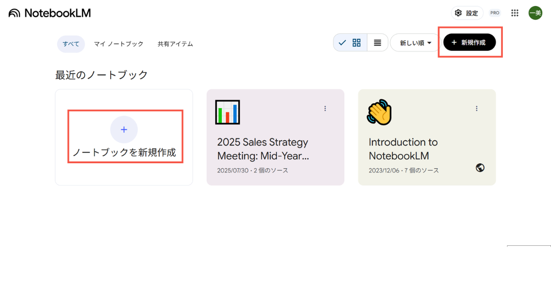Click the clapping hands emoji on Introduction notebook
Viewport: 551px width, 288px height.
(x=379, y=112)
